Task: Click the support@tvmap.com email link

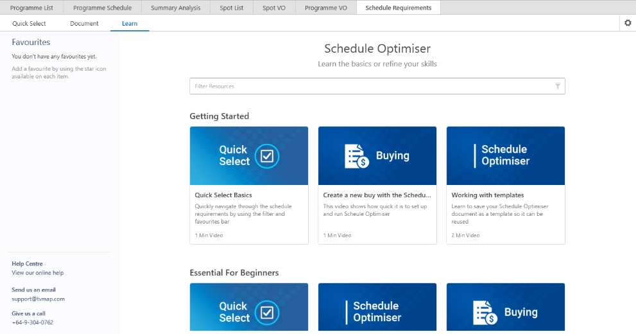Action: (38, 299)
